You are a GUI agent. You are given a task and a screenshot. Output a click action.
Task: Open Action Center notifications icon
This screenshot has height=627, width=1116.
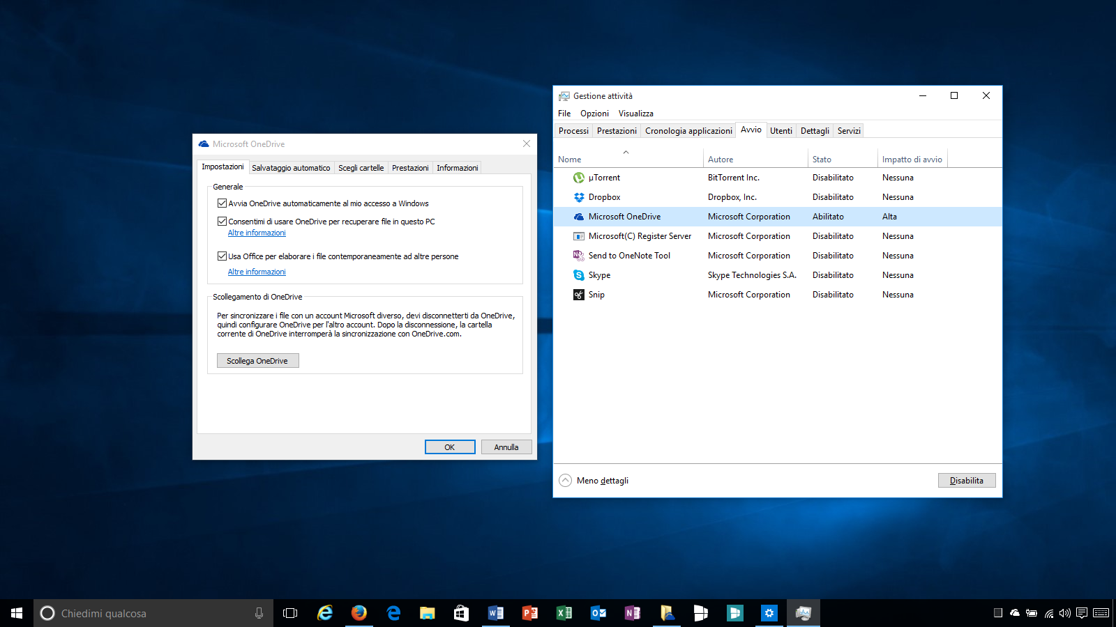[x=1082, y=613]
